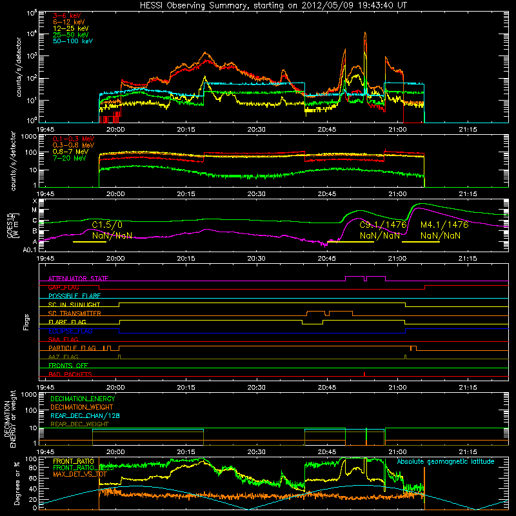Select the ECLIPSE_FLAG label

coord(70,331)
